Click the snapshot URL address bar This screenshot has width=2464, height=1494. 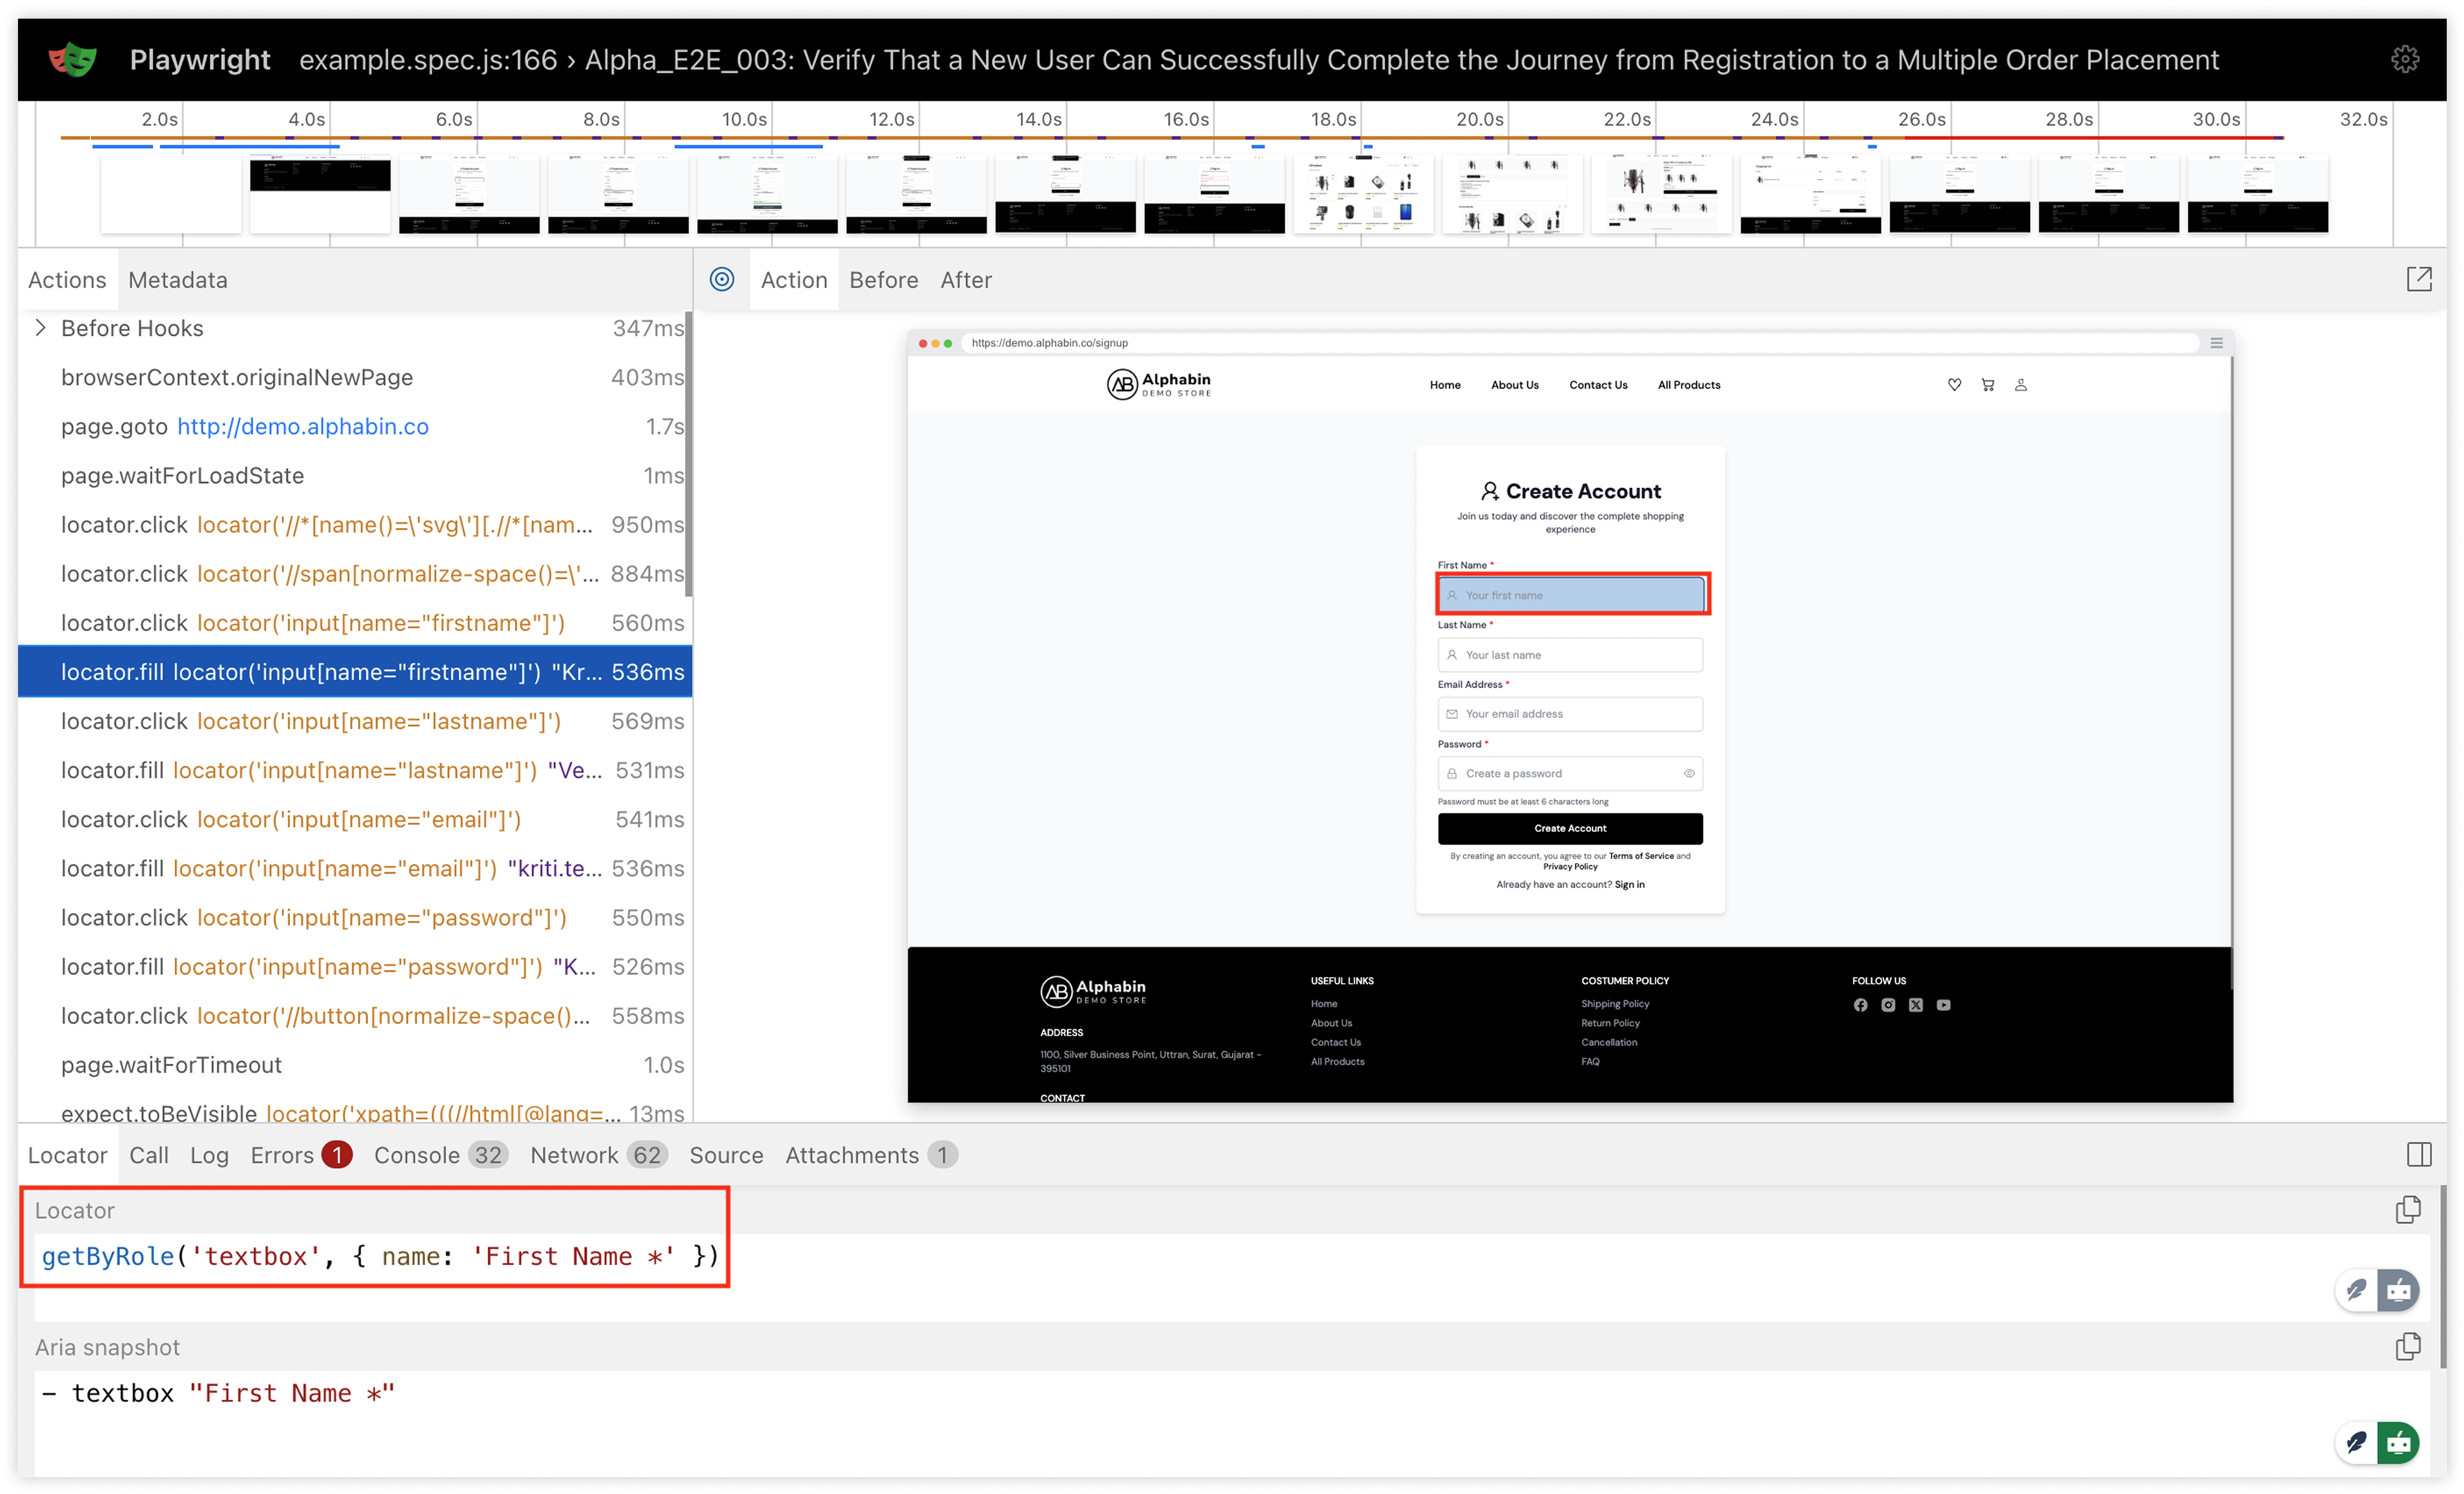pyautogui.click(x=1580, y=343)
